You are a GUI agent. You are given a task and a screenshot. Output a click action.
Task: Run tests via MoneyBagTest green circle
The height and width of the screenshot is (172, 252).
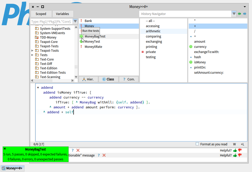pos(81,36)
